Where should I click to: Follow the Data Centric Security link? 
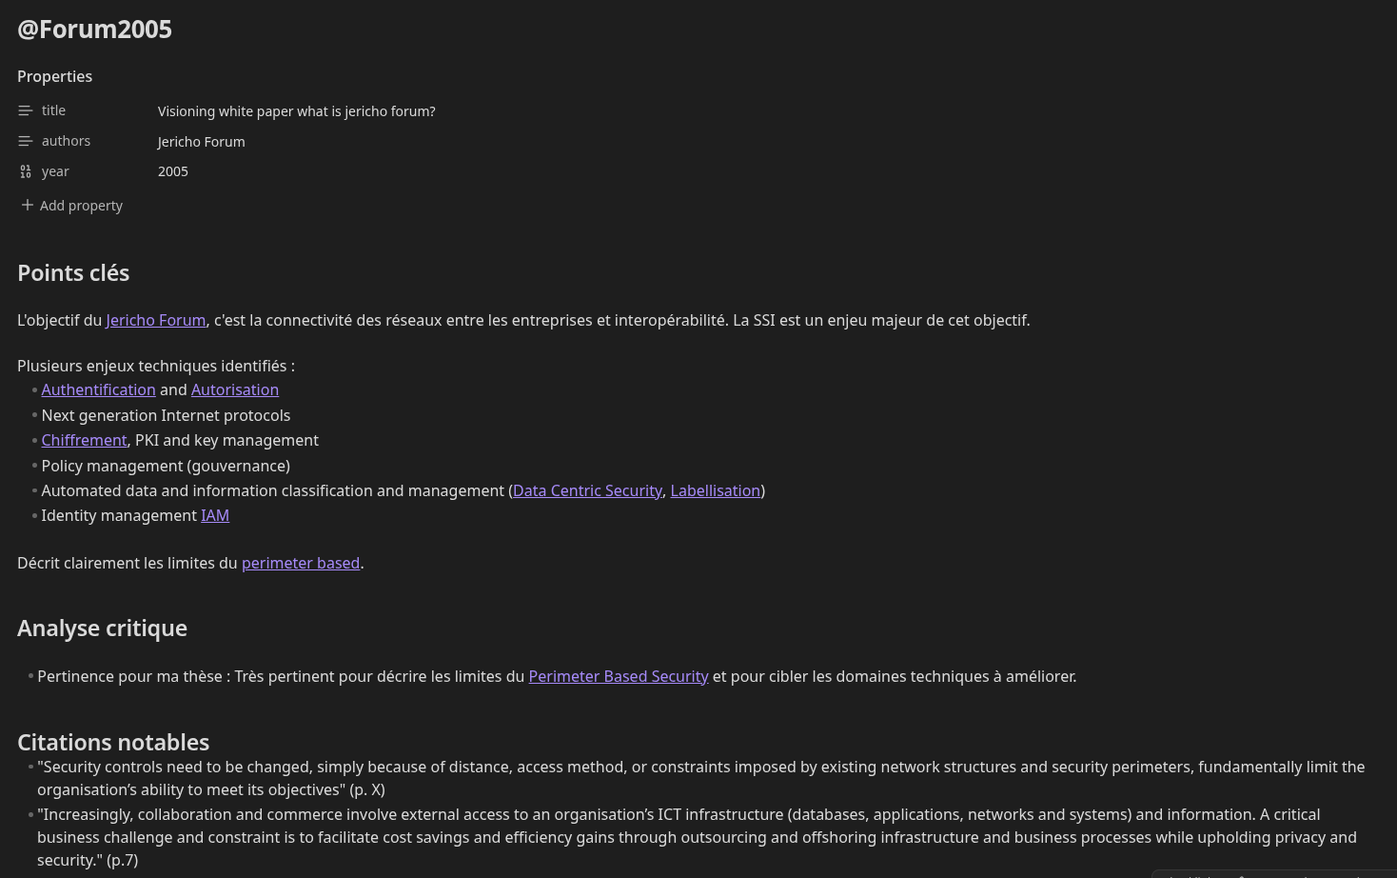click(587, 490)
